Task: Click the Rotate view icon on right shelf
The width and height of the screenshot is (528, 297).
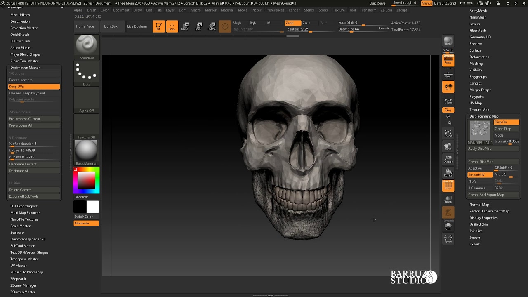Action: click(448, 172)
